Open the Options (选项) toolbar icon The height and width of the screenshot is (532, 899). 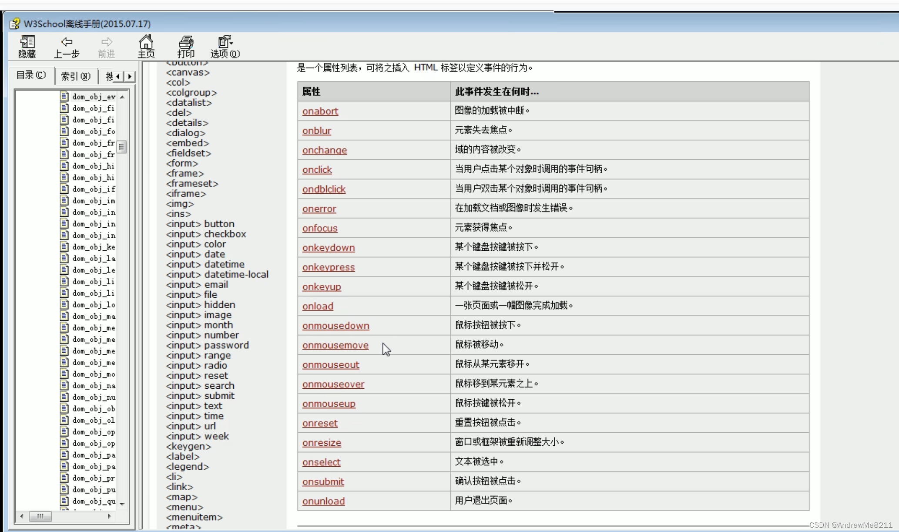point(225,42)
